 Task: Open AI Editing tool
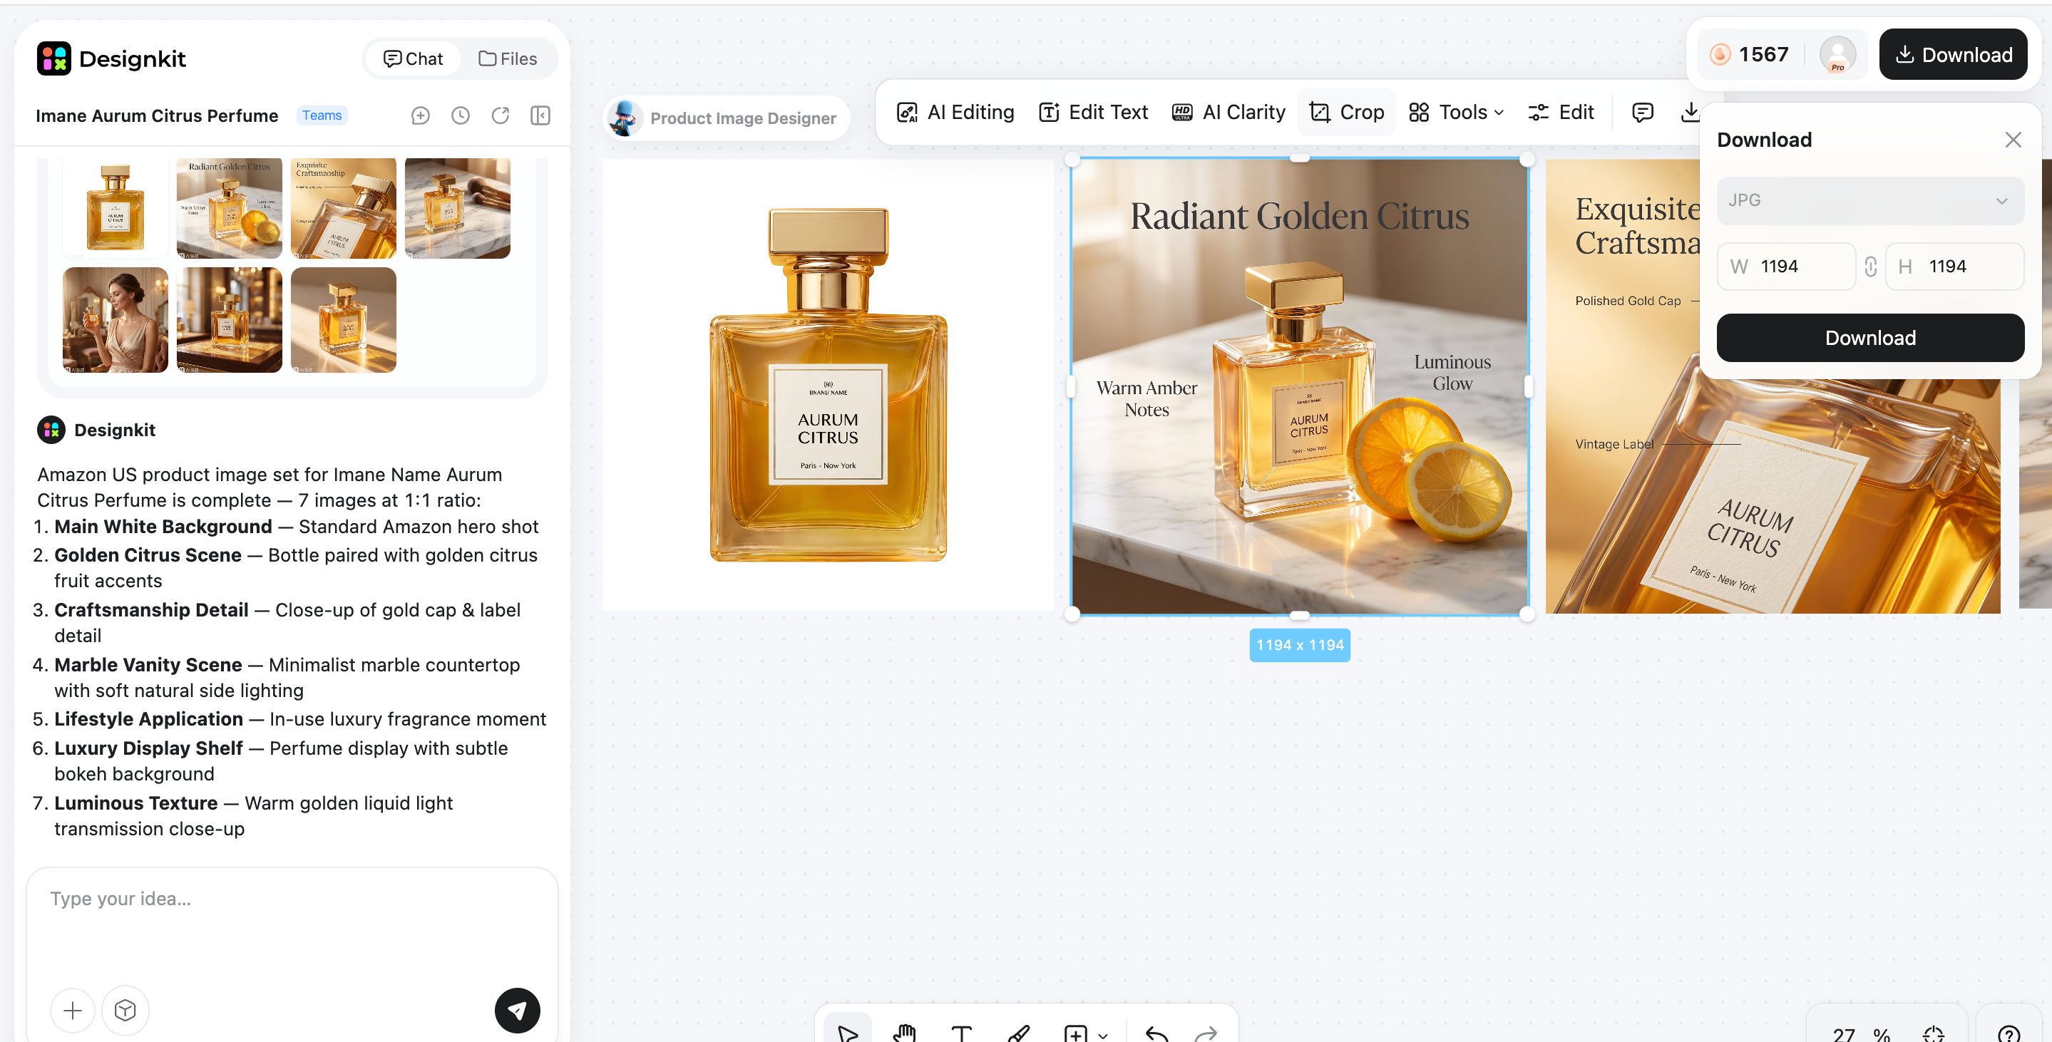(x=955, y=112)
